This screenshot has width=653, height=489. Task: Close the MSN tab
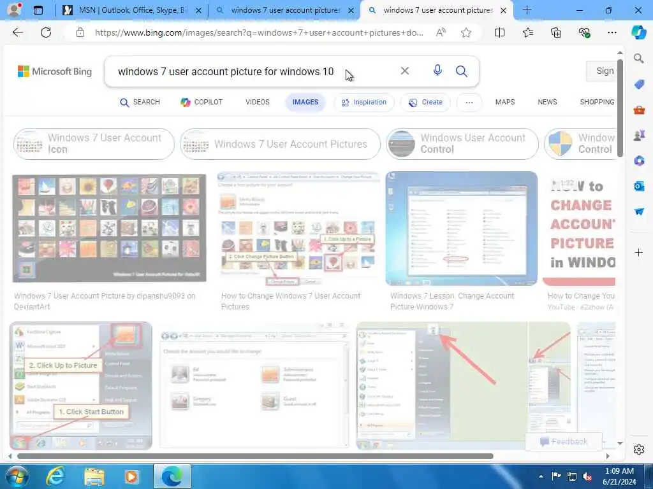(199, 10)
